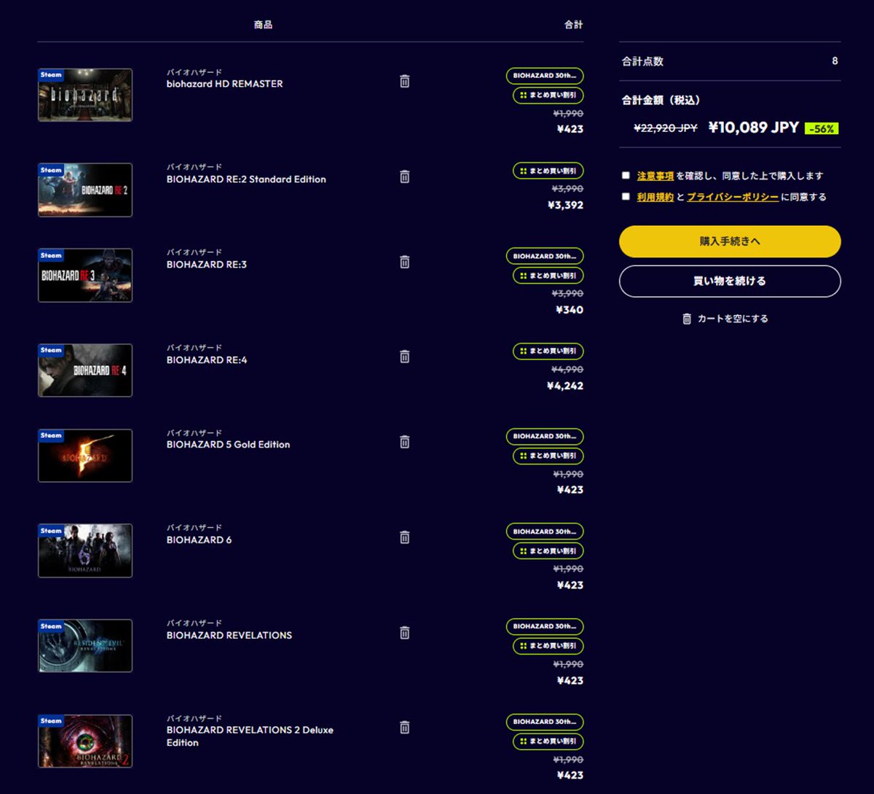This screenshot has width=874, height=794.
Task: Delete BIOHAZARD 5 Gold Edition via trash icon
Action: pyautogui.click(x=405, y=442)
